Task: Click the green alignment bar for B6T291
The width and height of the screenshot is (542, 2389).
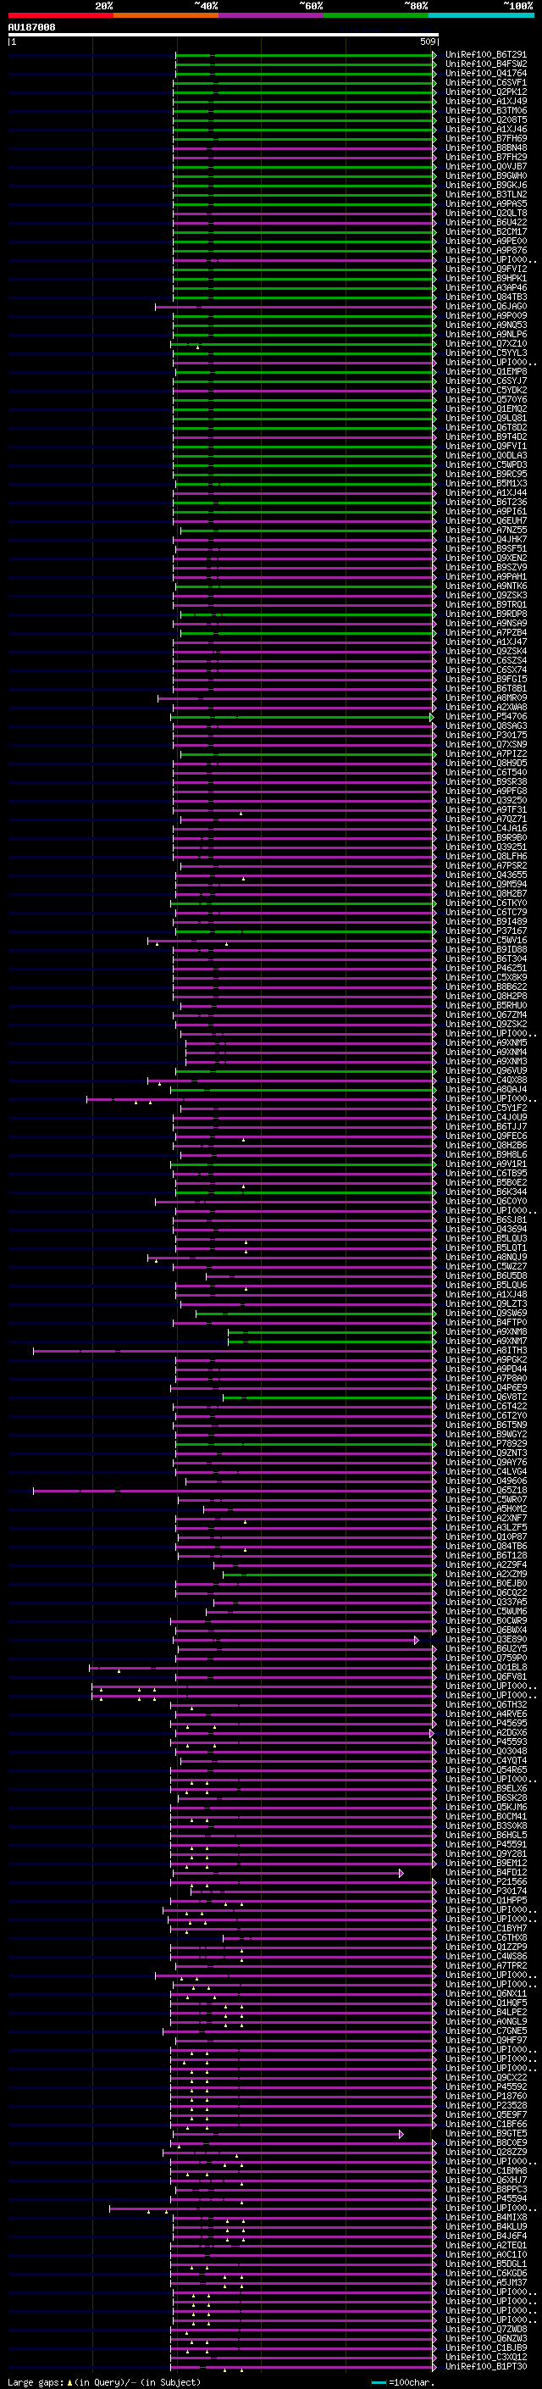Action: tap(304, 55)
